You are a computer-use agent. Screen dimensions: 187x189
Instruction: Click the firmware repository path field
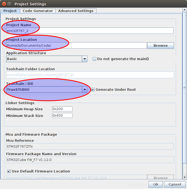pos(76,177)
